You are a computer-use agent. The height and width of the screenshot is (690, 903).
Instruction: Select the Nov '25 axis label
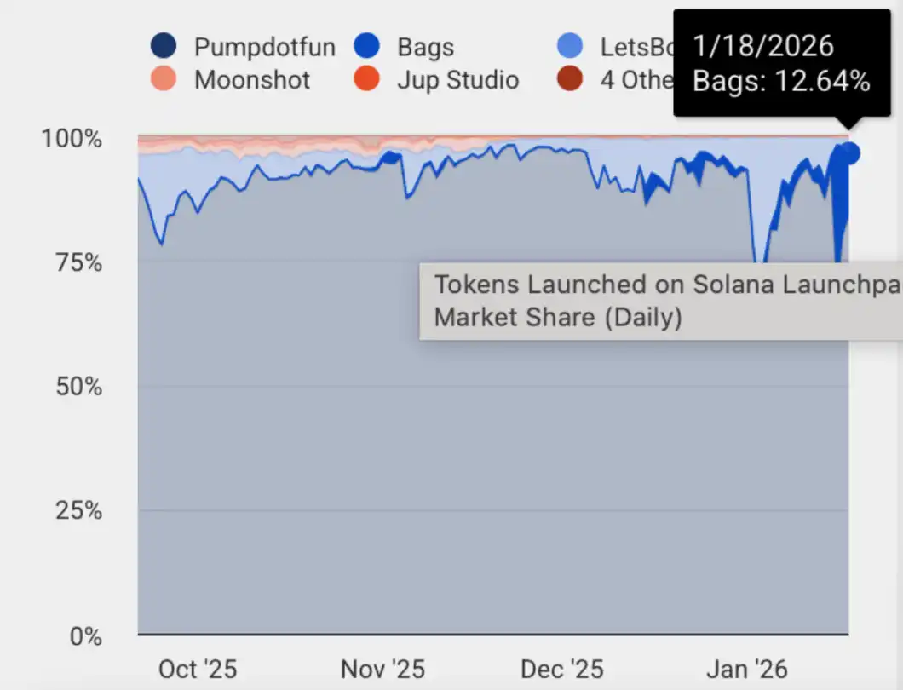point(382,669)
